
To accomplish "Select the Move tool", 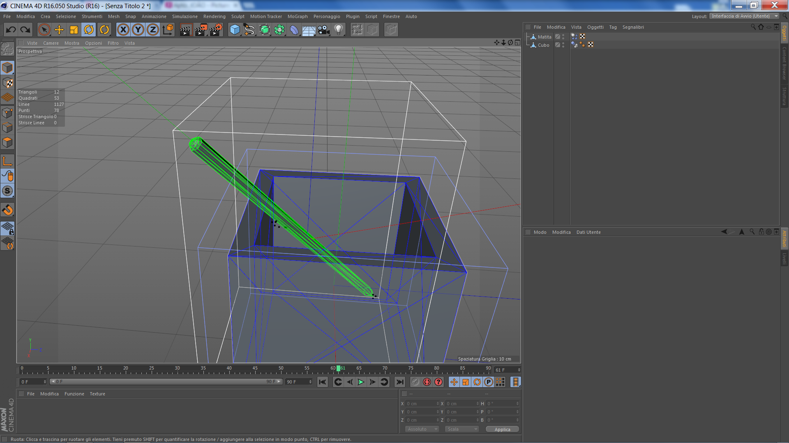I will click(x=59, y=30).
